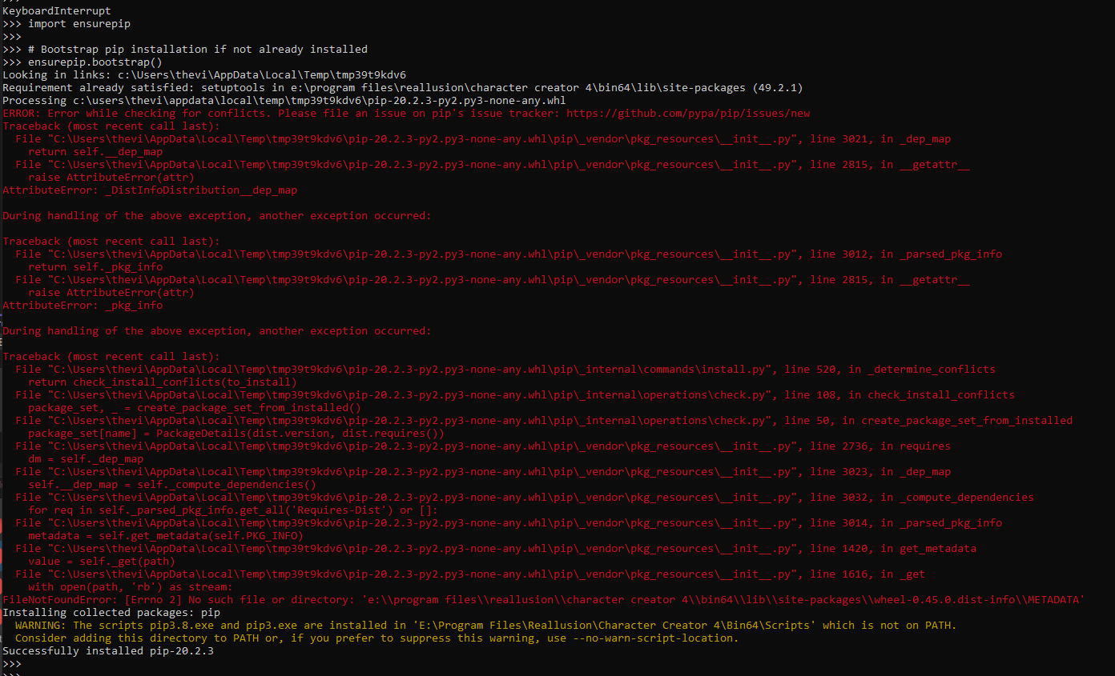Select the 'KeyboardInterrupt' text at top
This screenshot has width=1115, height=676.
[57, 11]
